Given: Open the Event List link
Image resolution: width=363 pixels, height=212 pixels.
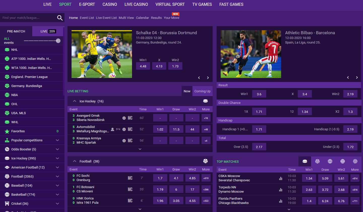Looking at the screenshot, I should tap(87, 18).
